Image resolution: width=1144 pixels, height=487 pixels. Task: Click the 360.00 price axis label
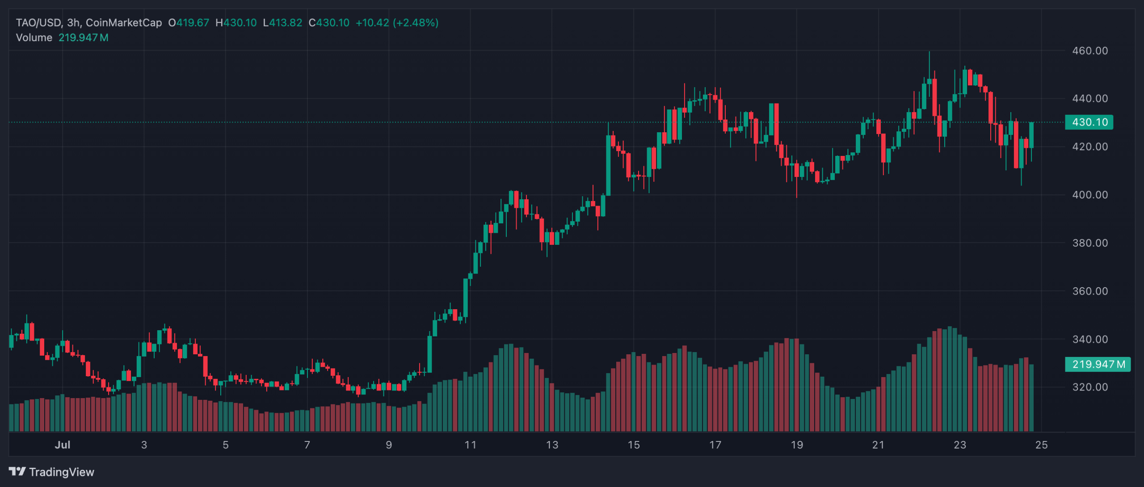point(1090,291)
